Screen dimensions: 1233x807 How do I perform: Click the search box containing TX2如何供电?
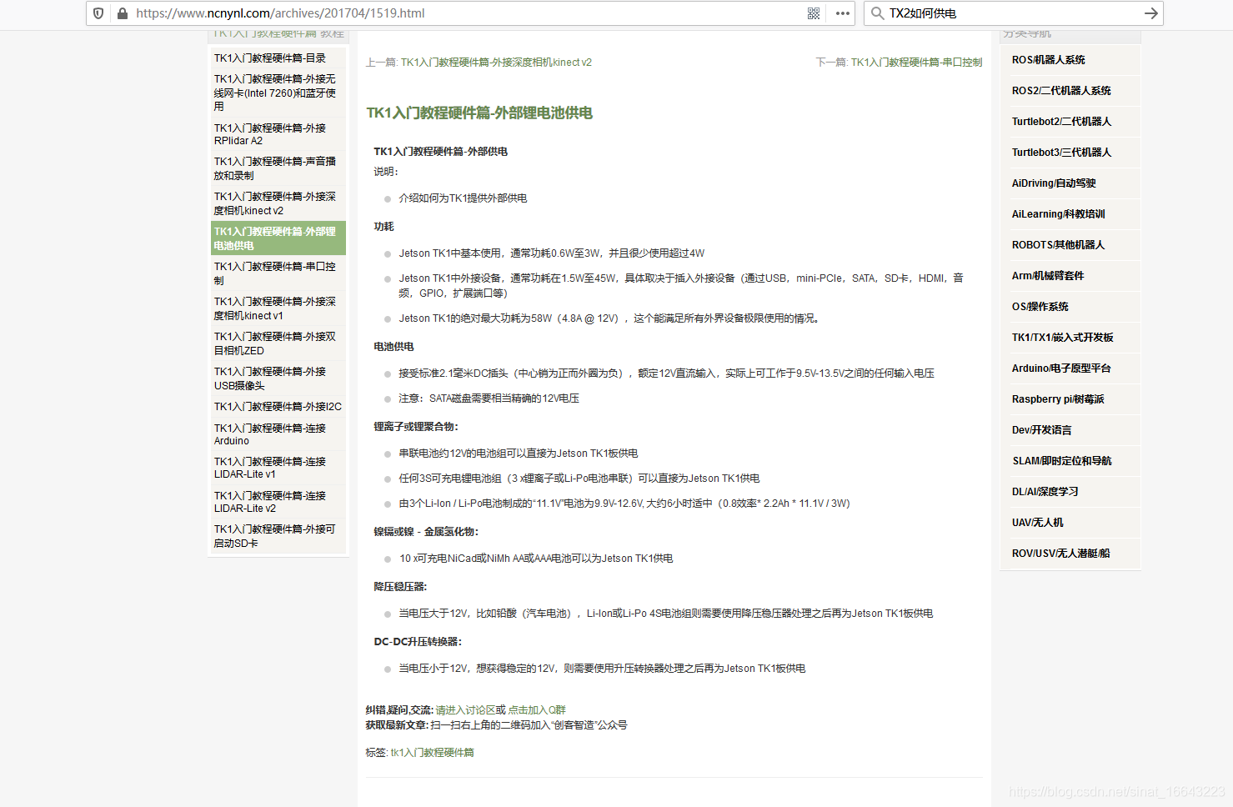(1013, 13)
